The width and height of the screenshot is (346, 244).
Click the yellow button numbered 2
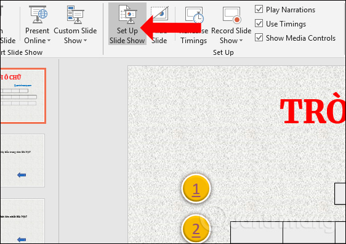[196, 229]
